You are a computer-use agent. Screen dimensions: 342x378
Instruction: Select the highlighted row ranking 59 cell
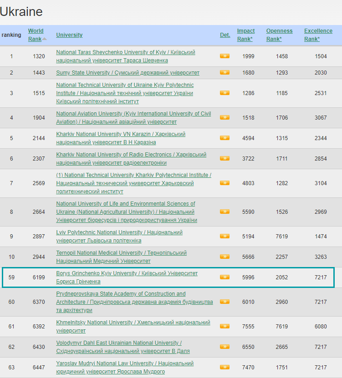(11, 277)
